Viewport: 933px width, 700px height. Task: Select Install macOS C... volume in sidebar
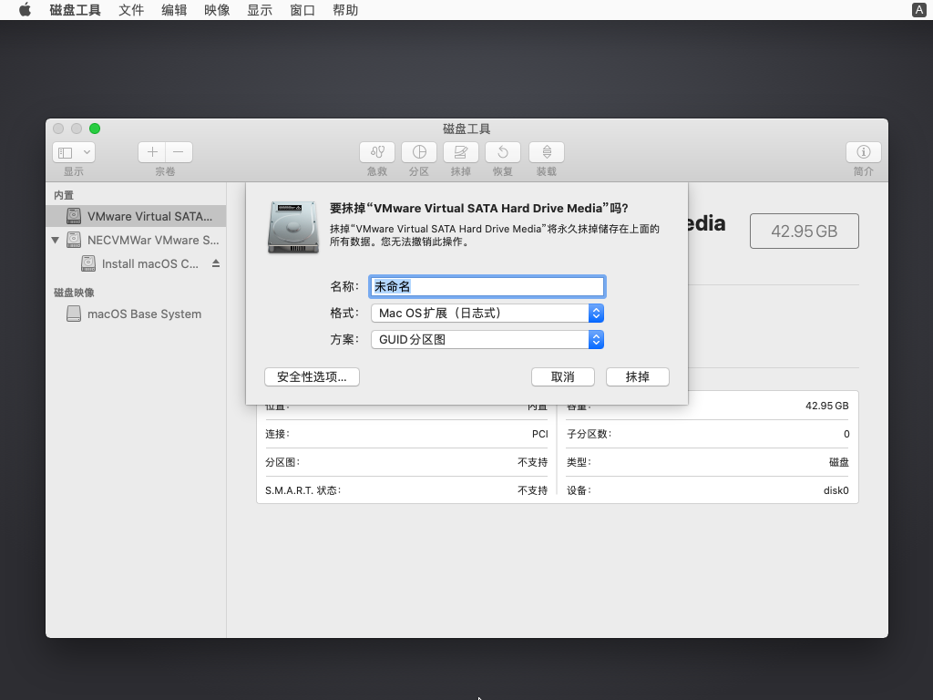pos(136,263)
